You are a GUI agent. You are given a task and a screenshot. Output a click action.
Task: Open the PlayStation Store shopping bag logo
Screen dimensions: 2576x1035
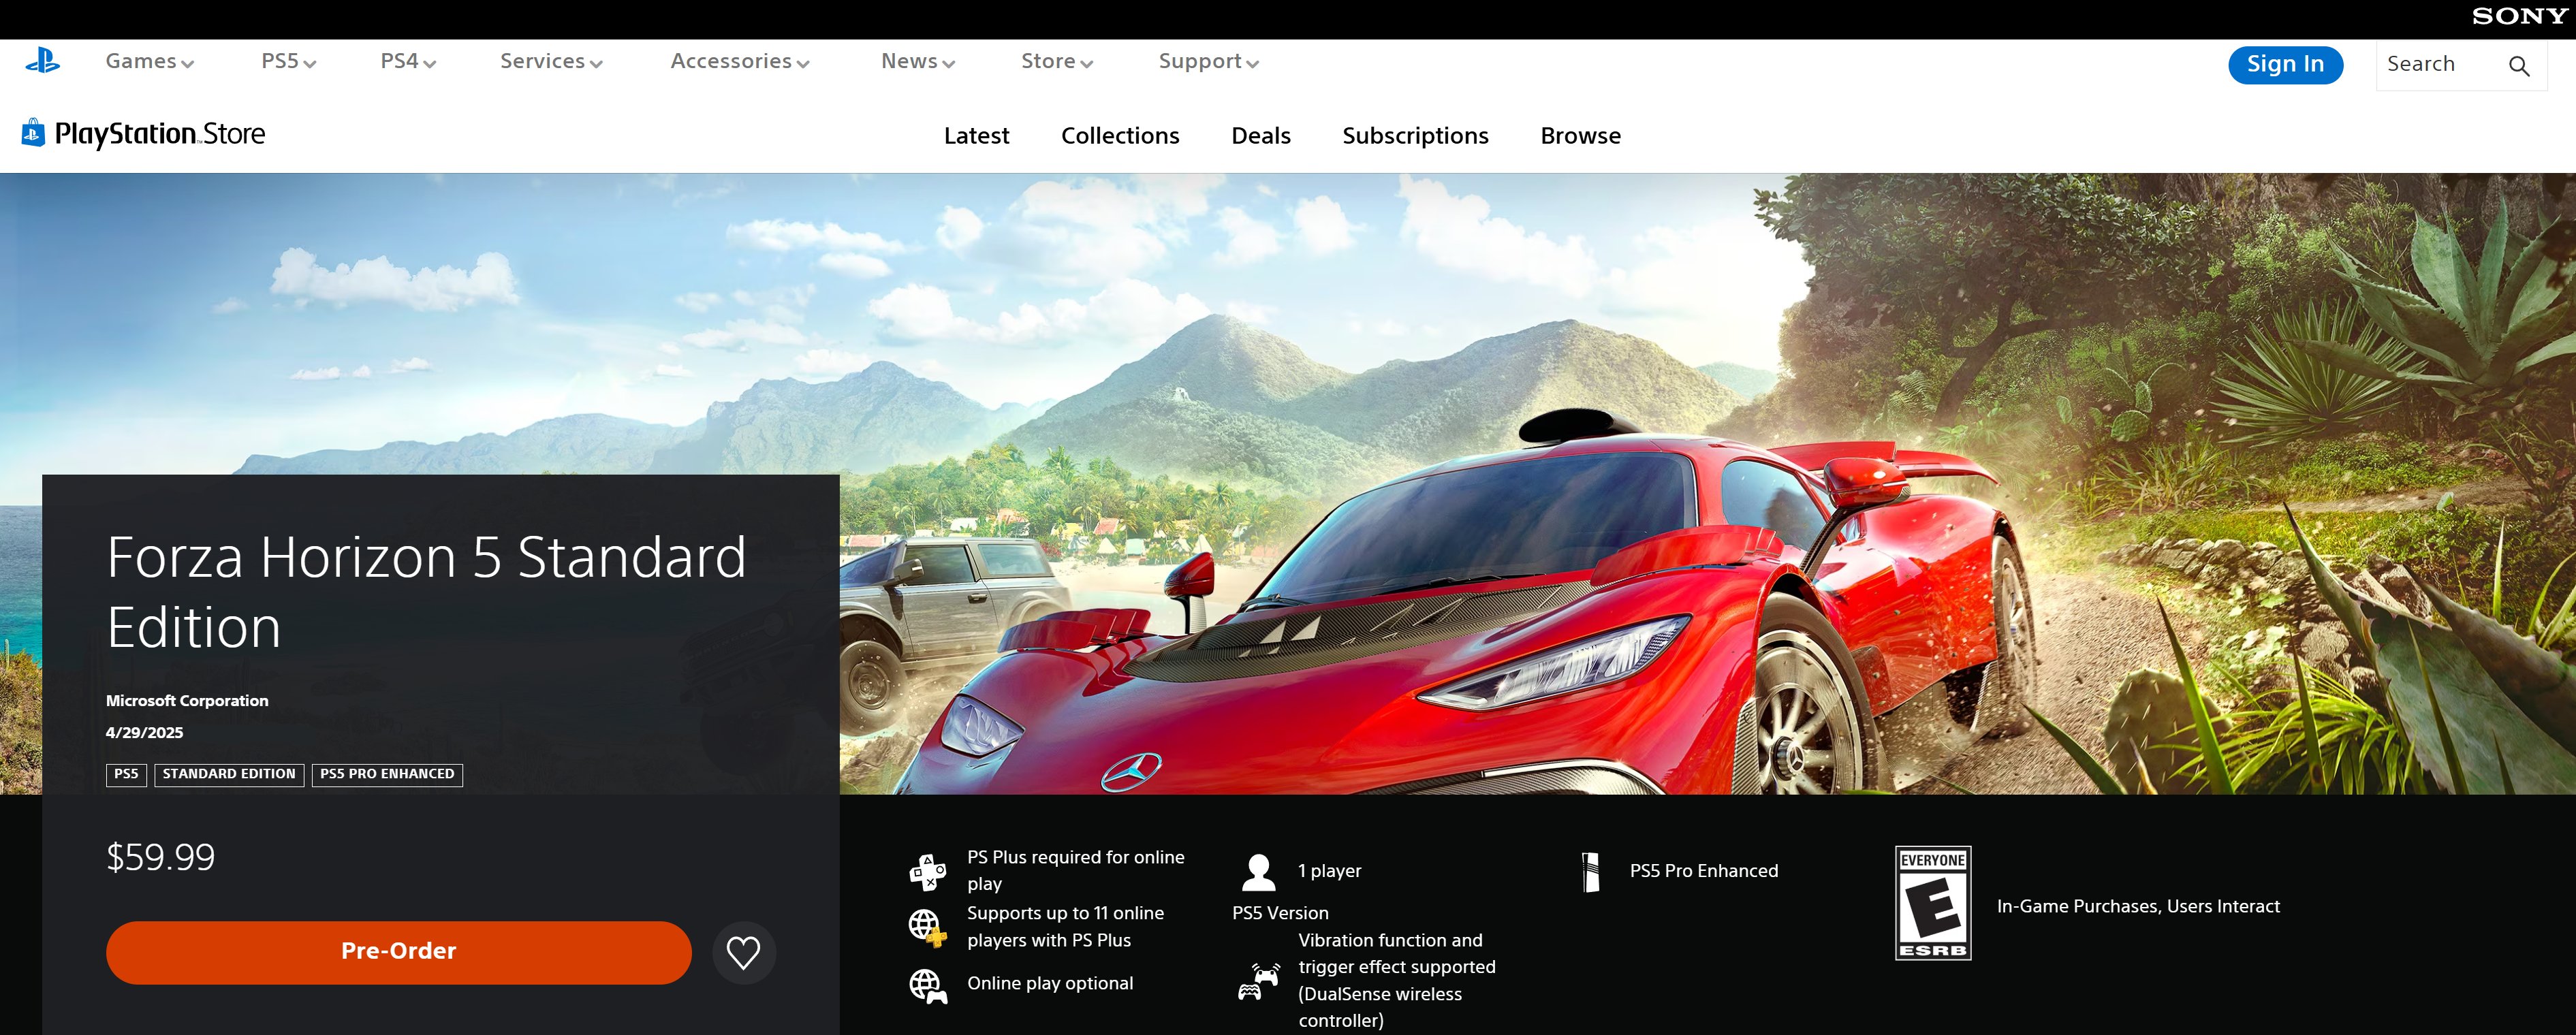pyautogui.click(x=33, y=132)
